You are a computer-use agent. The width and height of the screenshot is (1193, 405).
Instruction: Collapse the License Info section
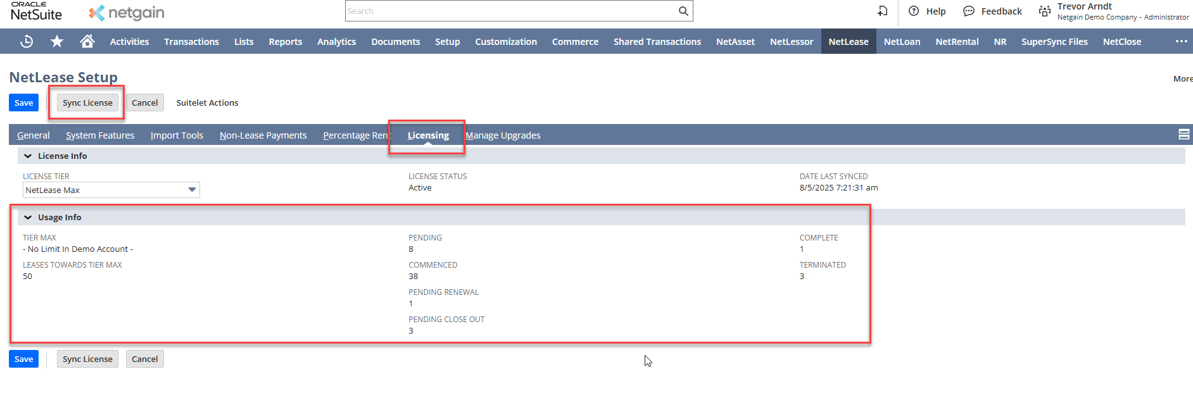pos(28,156)
